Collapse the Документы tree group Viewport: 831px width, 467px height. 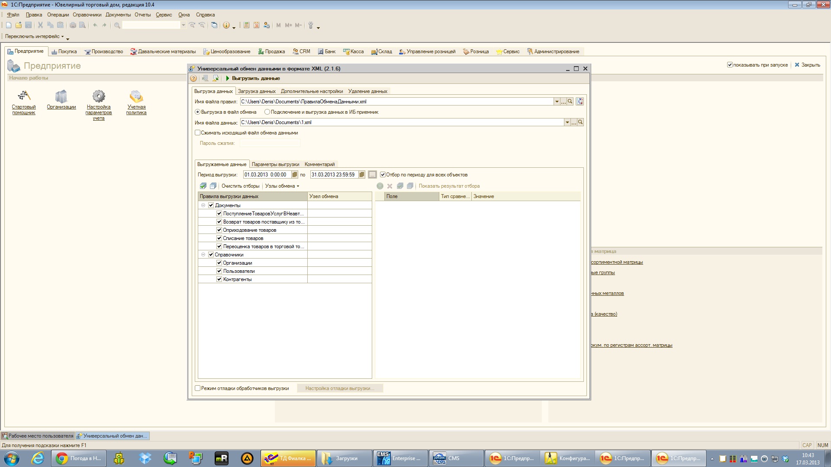pyautogui.click(x=203, y=205)
